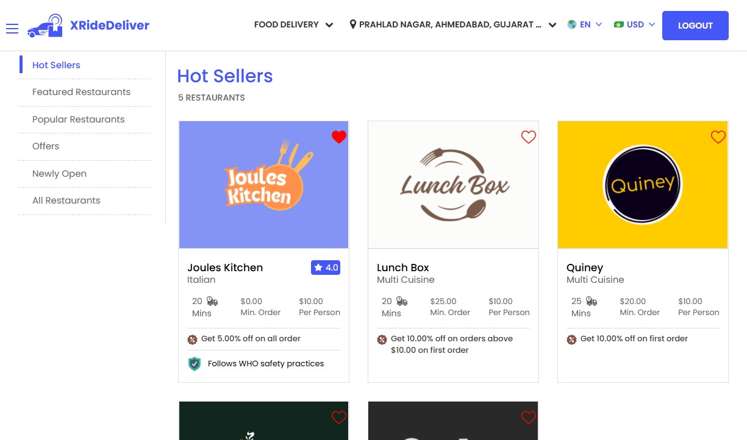Click the location pin icon in the header
The image size is (747, 440).
tap(352, 24)
